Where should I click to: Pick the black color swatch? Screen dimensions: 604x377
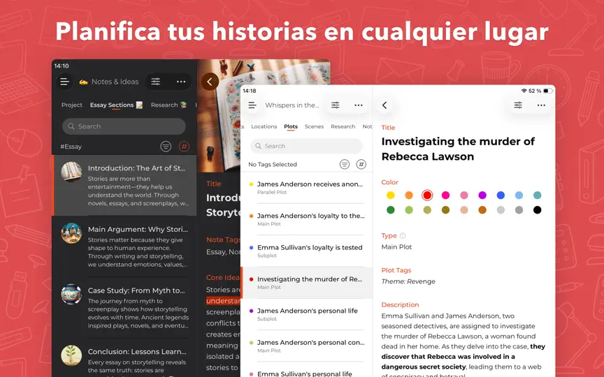tap(537, 209)
